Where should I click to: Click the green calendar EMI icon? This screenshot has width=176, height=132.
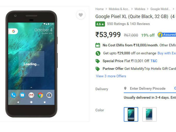tap(98, 45)
